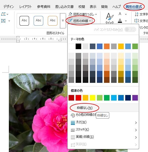Choose その他の枠線の色 menu item
Viewport: 148px width, 152px height.
[103, 115]
